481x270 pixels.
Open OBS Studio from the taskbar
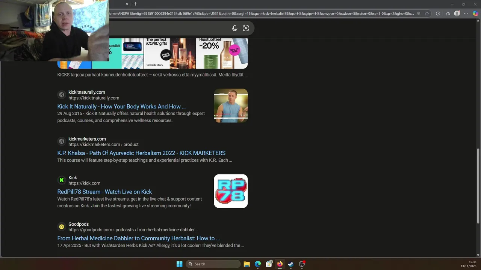(302, 264)
